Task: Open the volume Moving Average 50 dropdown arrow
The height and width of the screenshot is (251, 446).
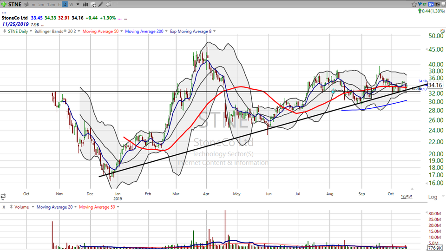Action: click(x=118, y=207)
